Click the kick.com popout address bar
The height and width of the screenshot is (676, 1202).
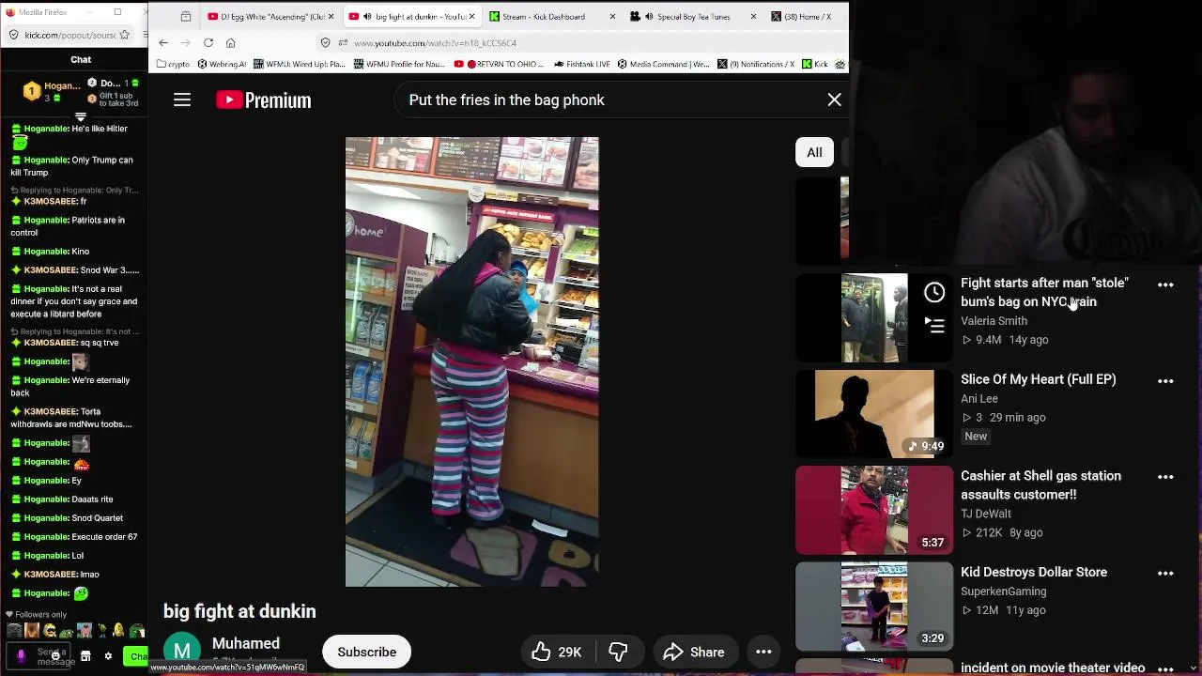[70, 35]
